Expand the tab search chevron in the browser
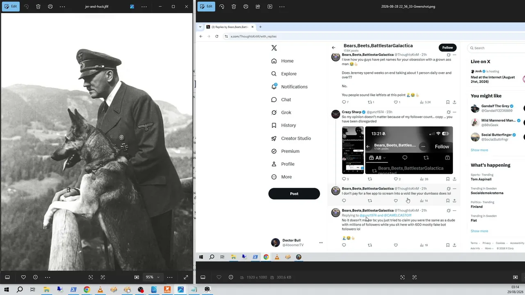The image size is (525, 295). pos(200,27)
